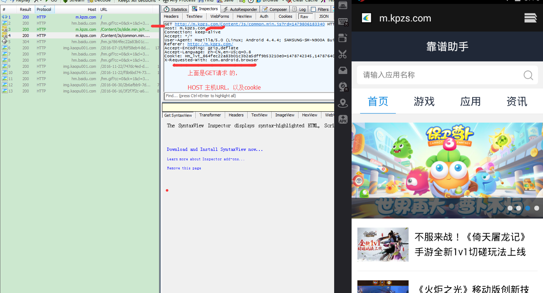Tap the magnifier search icon in the app search box
The height and width of the screenshot is (293, 543).
pos(528,75)
